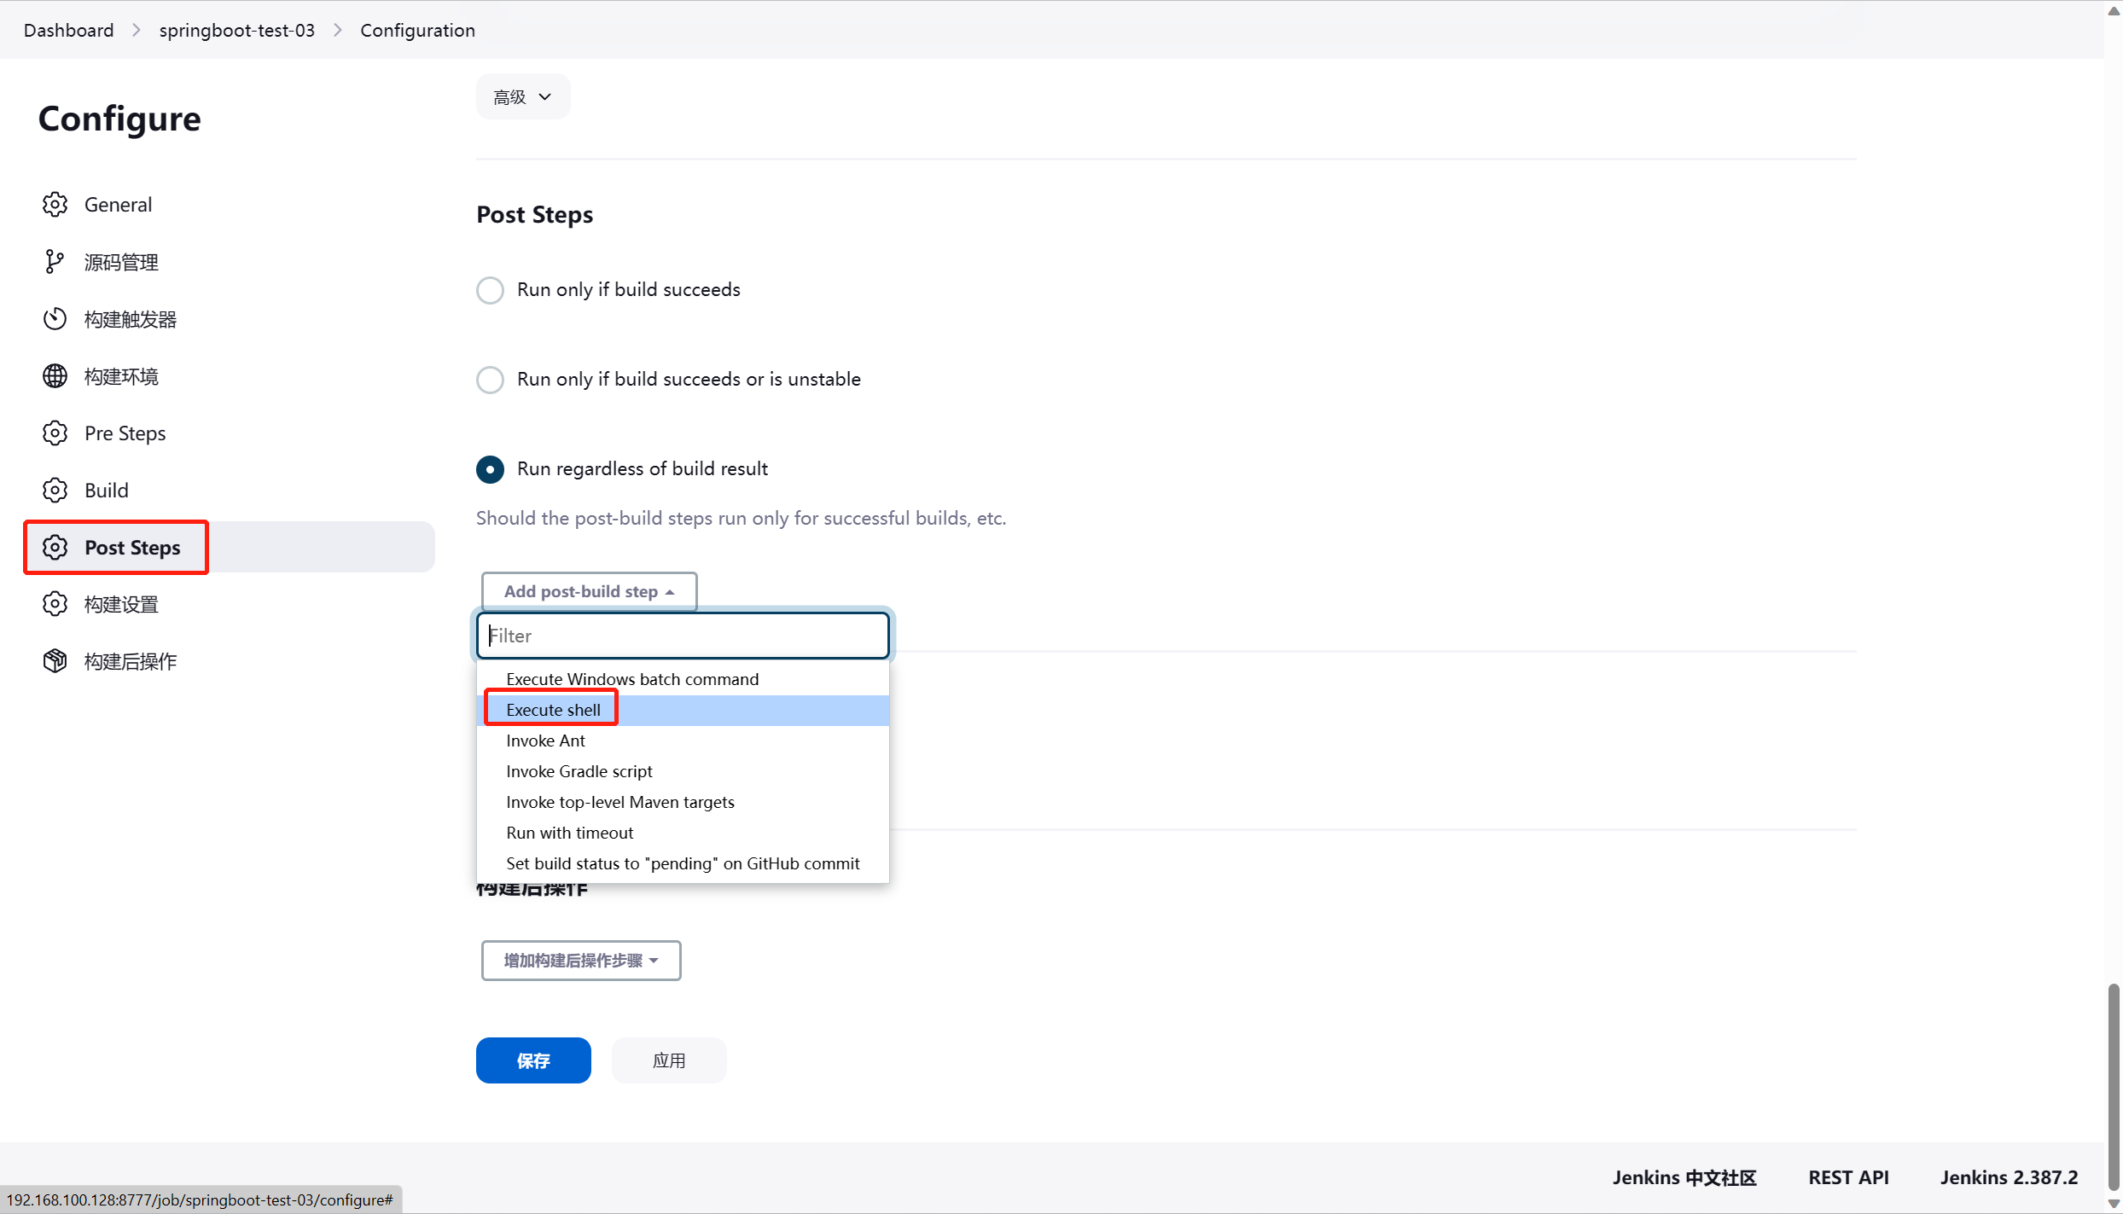The width and height of the screenshot is (2123, 1214).
Task: Click the gear icon beside 构建设置
Action: [x=55, y=604]
